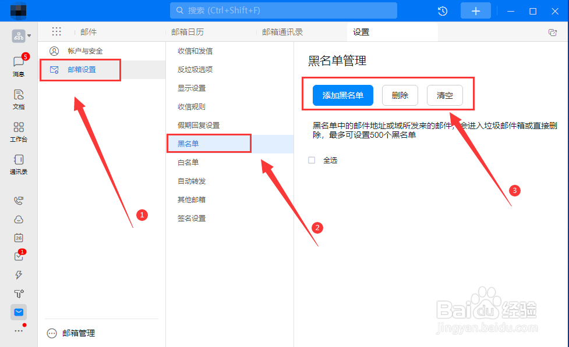Image resolution: width=569 pixels, height=347 pixels.
Task: Minimize the window
Action: 511,11
